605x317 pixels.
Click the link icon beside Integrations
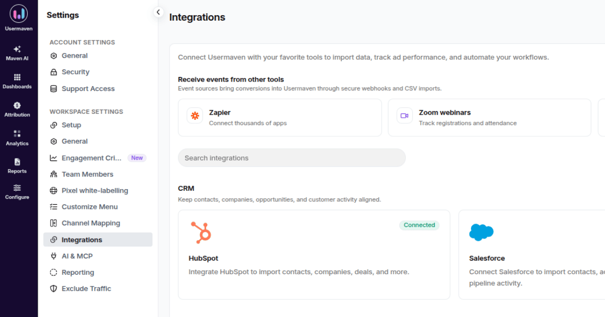point(53,240)
